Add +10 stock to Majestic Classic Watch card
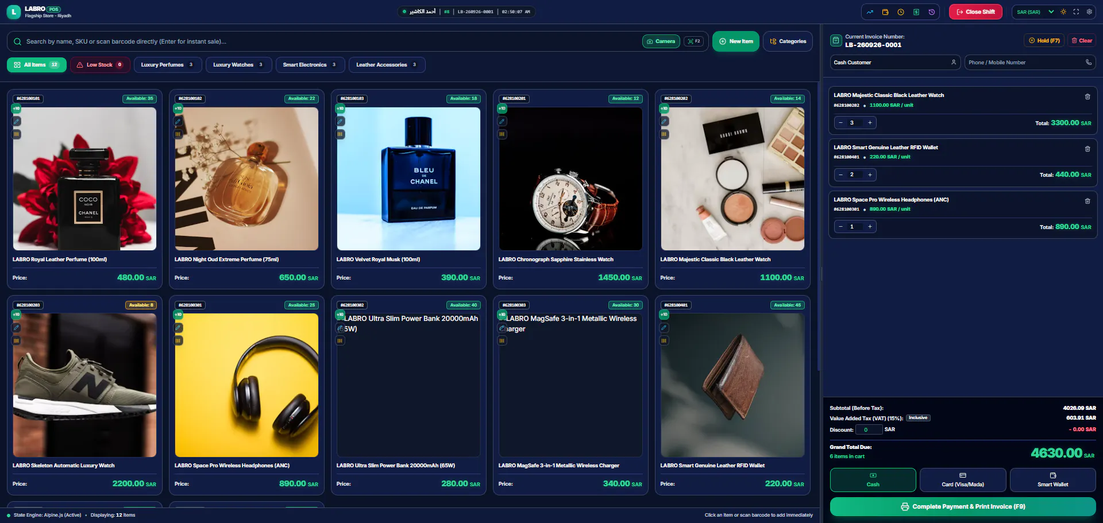This screenshot has width=1103, height=523. [x=664, y=109]
